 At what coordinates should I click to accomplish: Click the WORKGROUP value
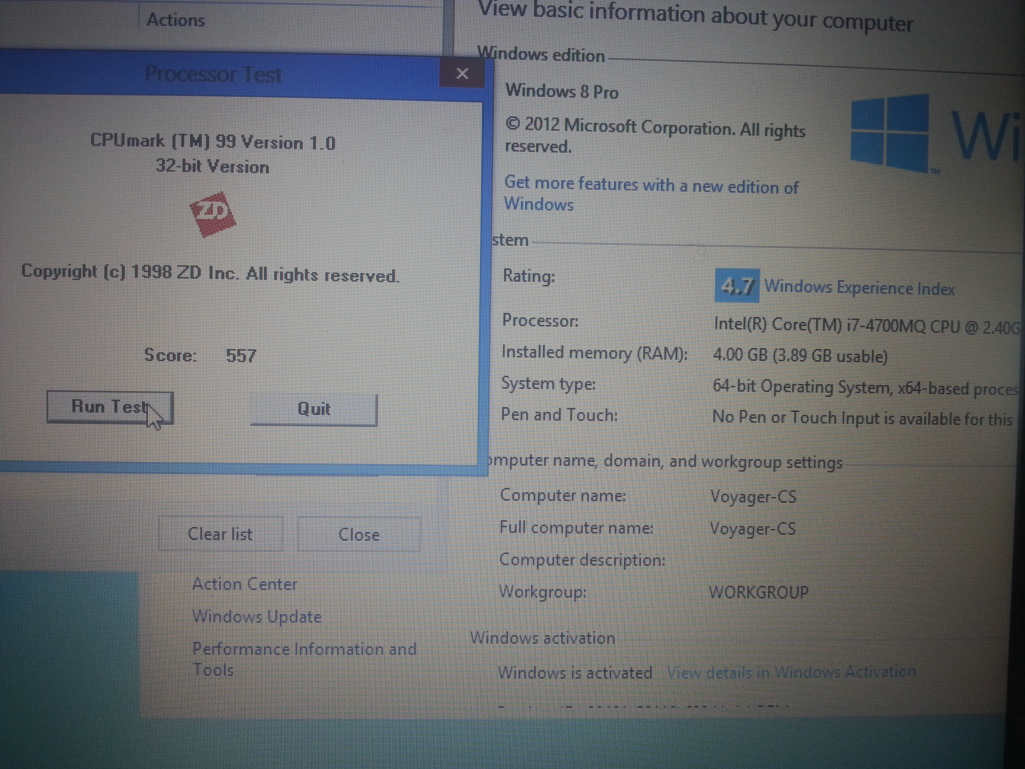pos(759,592)
